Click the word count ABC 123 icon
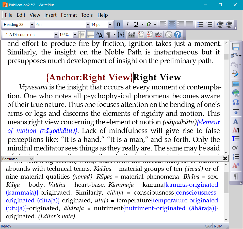This screenshot has width=243, height=229. coord(132,34)
